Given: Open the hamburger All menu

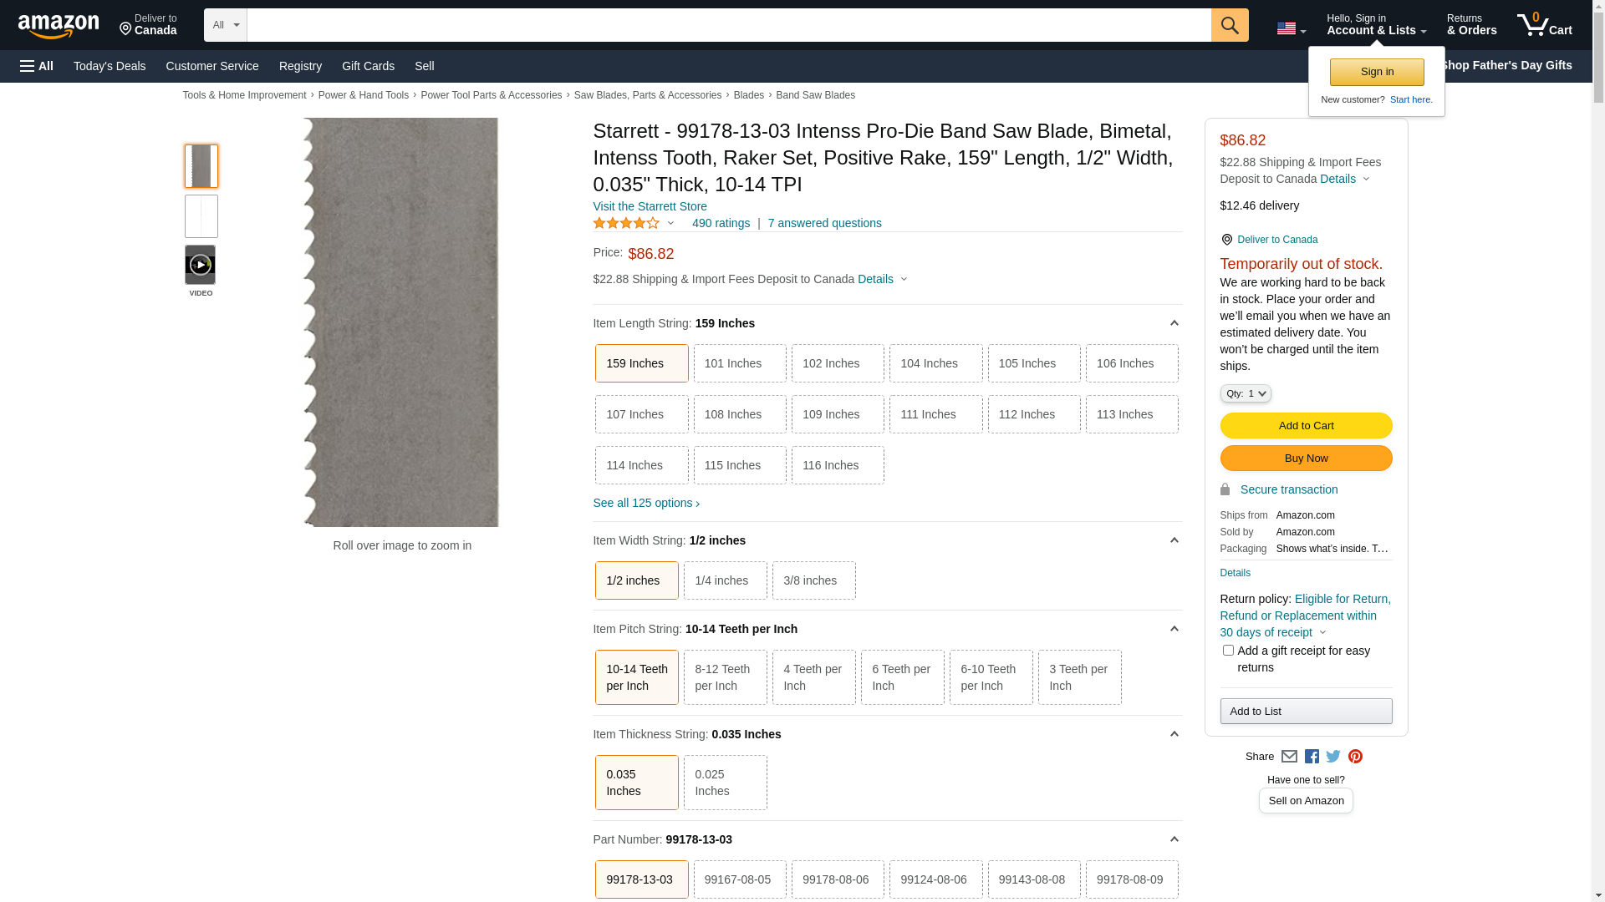Looking at the screenshot, I should click(x=37, y=66).
